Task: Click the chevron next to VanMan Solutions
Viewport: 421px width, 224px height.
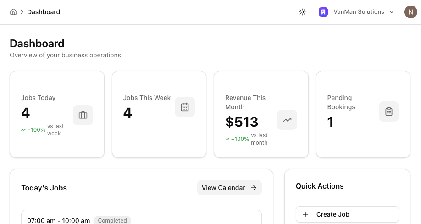Action: coord(392,12)
